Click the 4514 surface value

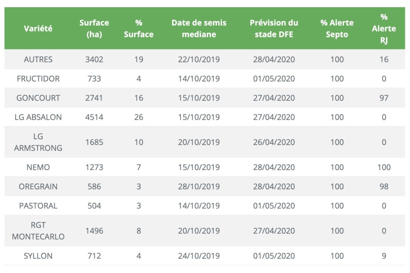coord(94,117)
